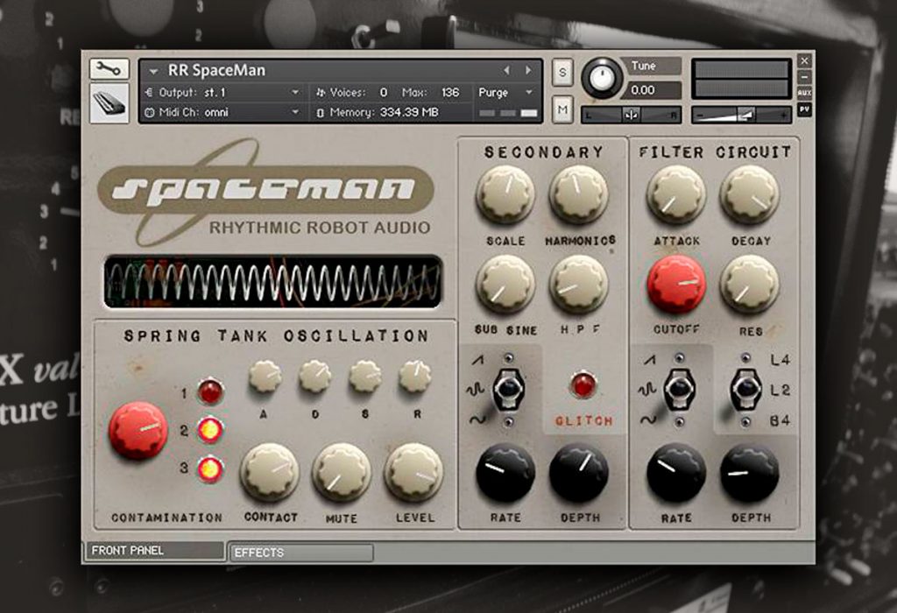
Task: Click the black Rate knob in the Filter Circuit section
Action: coord(676,472)
